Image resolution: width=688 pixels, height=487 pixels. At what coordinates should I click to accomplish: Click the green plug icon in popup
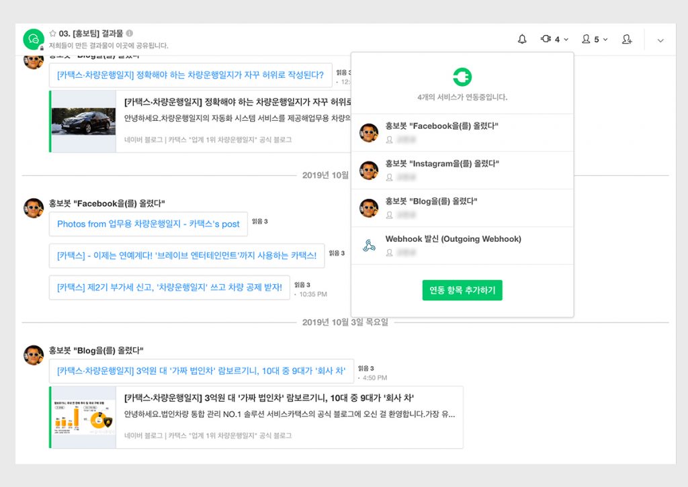pyautogui.click(x=462, y=77)
